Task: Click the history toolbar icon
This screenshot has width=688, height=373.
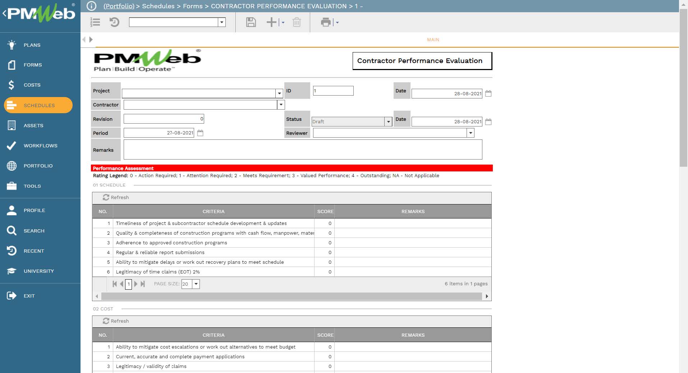Action: 114,22
